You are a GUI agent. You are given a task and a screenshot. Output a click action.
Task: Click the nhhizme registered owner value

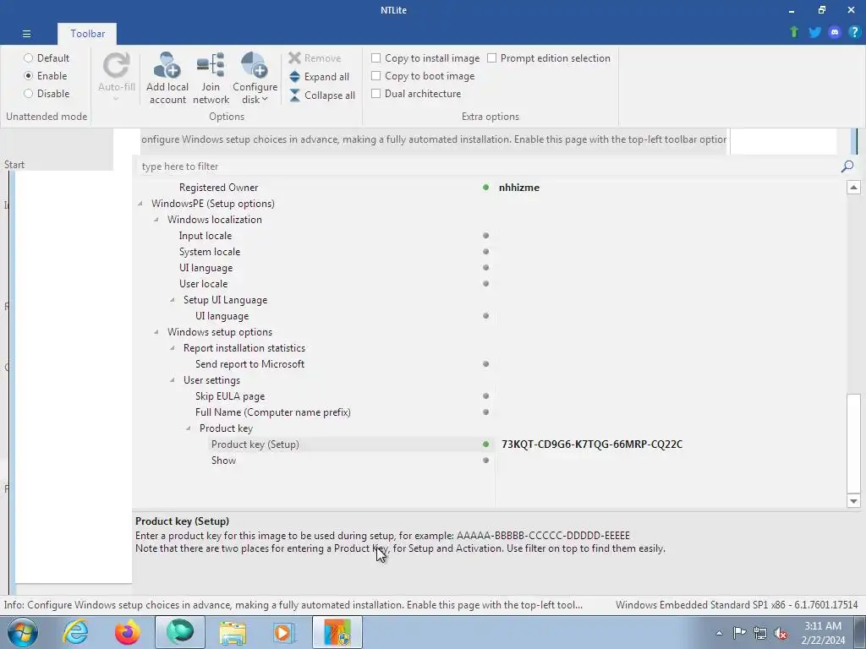518,188
